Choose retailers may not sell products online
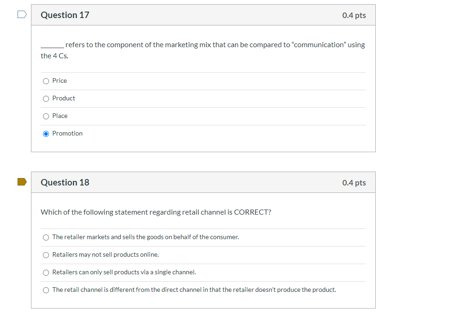The image size is (470, 321). [x=46, y=255]
